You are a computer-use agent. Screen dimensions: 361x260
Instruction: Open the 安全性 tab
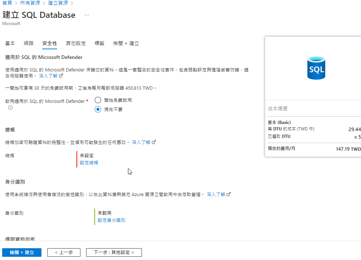click(x=49, y=43)
